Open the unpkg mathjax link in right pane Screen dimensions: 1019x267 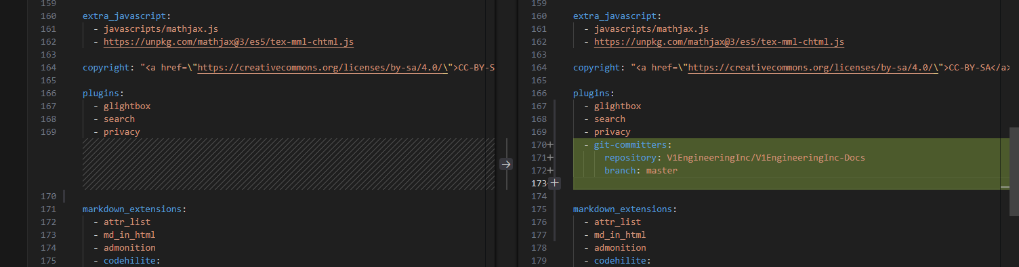click(719, 42)
